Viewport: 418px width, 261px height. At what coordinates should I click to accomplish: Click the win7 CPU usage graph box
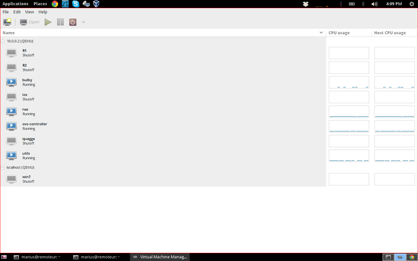(x=349, y=179)
